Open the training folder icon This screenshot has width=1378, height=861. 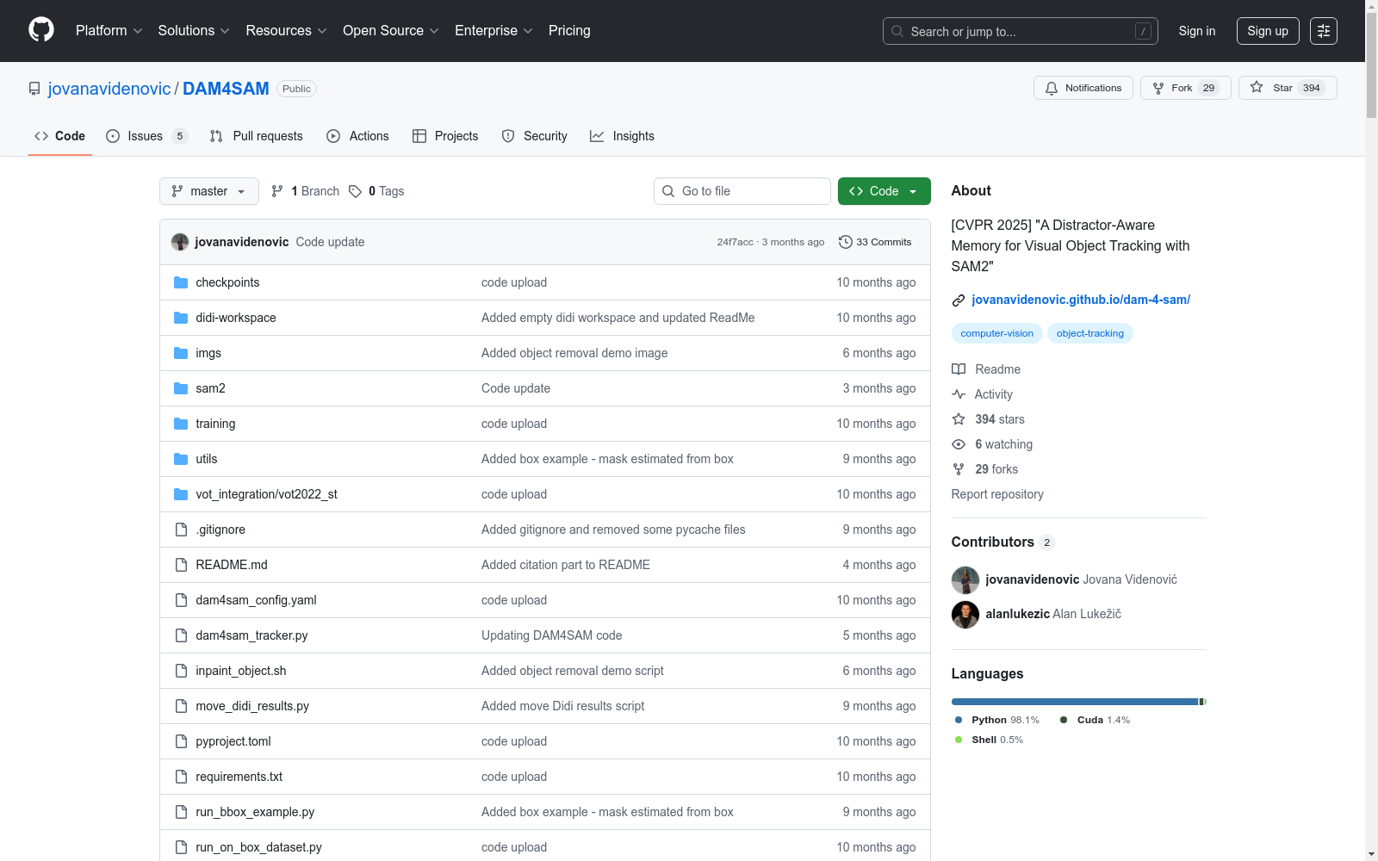(181, 424)
